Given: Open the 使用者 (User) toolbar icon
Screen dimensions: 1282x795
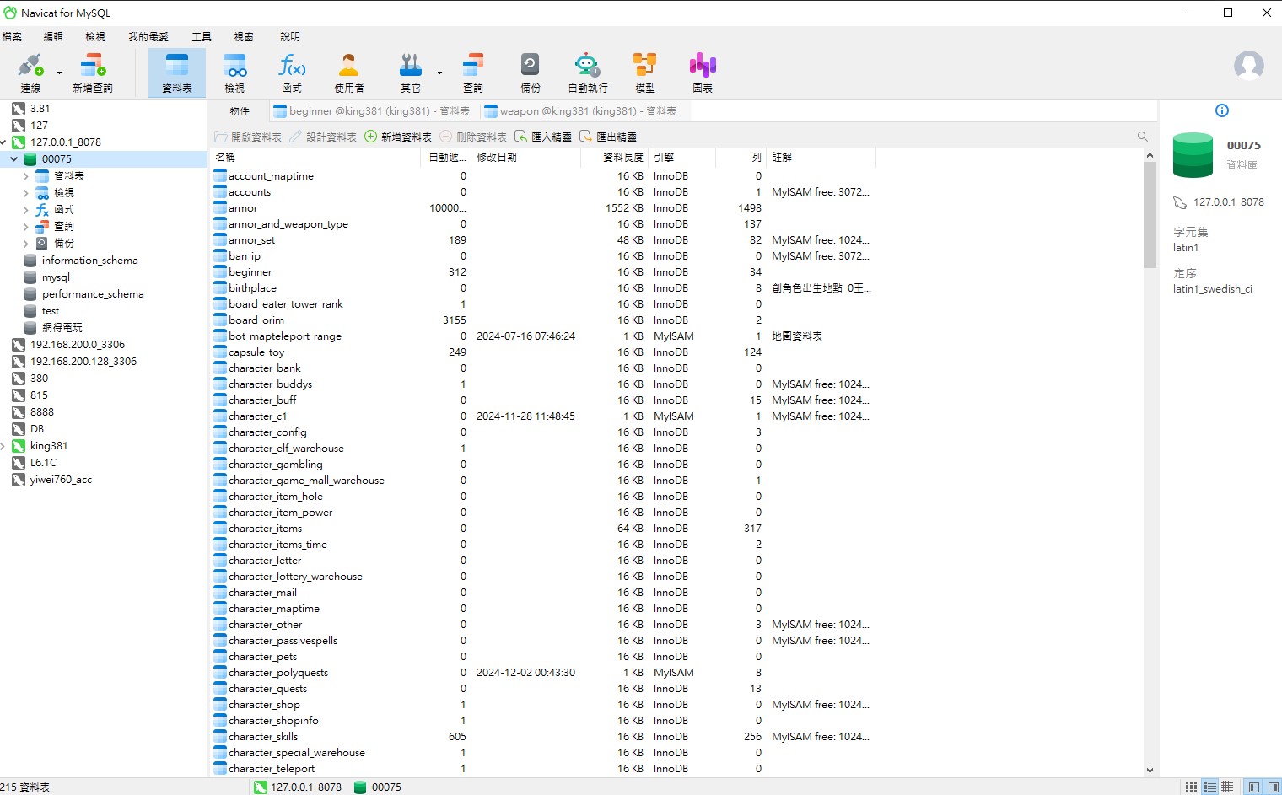Looking at the screenshot, I should click(x=349, y=73).
